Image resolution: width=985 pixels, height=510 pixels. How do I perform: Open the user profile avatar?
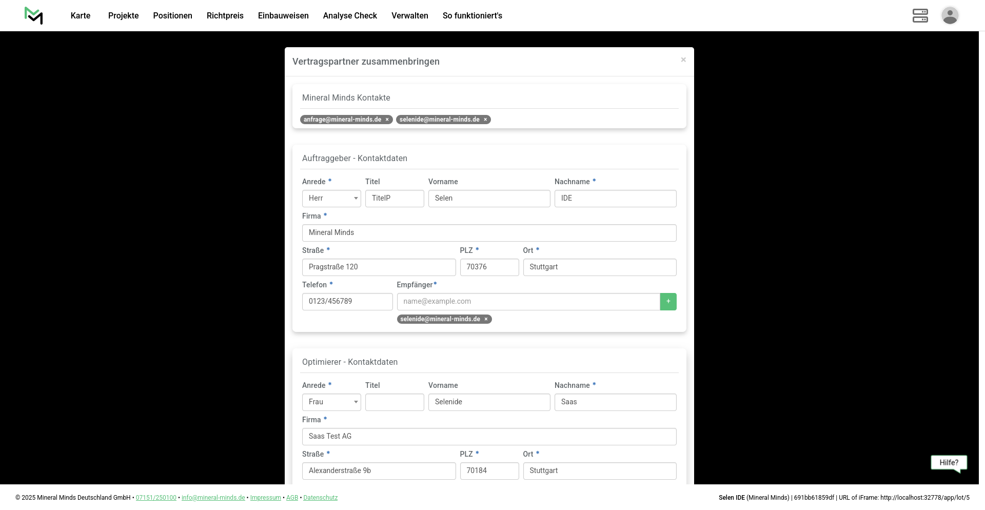[950, 15]
